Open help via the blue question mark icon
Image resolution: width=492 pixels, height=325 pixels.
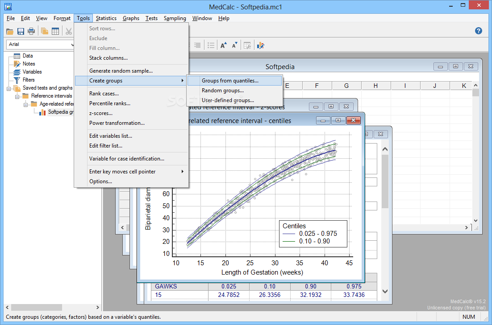[x=479, y=31]
